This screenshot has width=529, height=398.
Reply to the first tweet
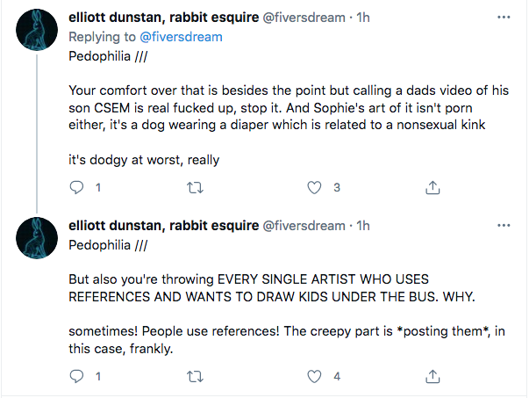[76, 187]
